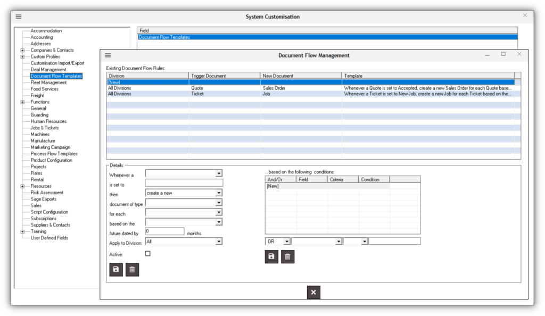Screen dimensions: 545x316
Task: Open the condition Criteria dropdown
Action: click(x=364, y=242)
